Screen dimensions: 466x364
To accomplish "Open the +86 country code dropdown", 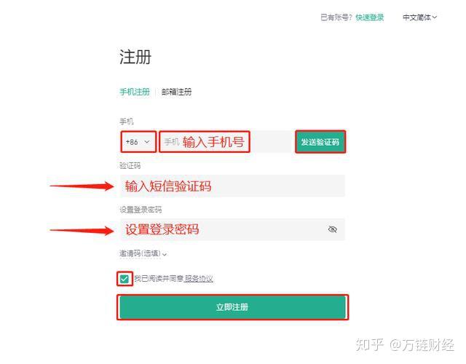I will pos(138,142).
